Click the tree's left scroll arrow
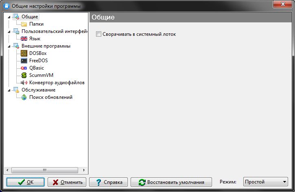 (x=7, y=170)
